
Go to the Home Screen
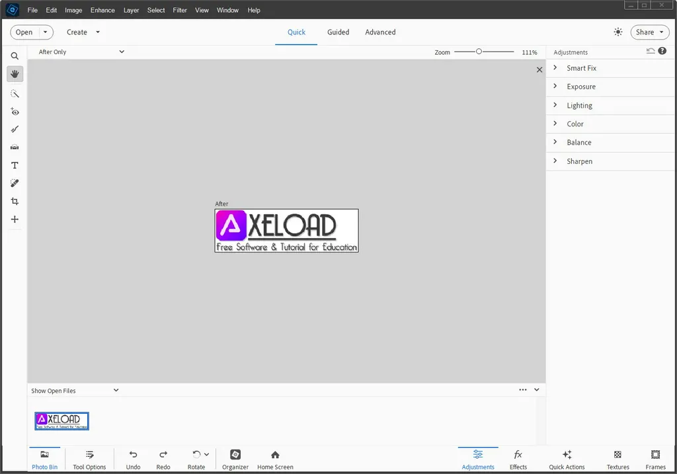(x=275, y=459)
